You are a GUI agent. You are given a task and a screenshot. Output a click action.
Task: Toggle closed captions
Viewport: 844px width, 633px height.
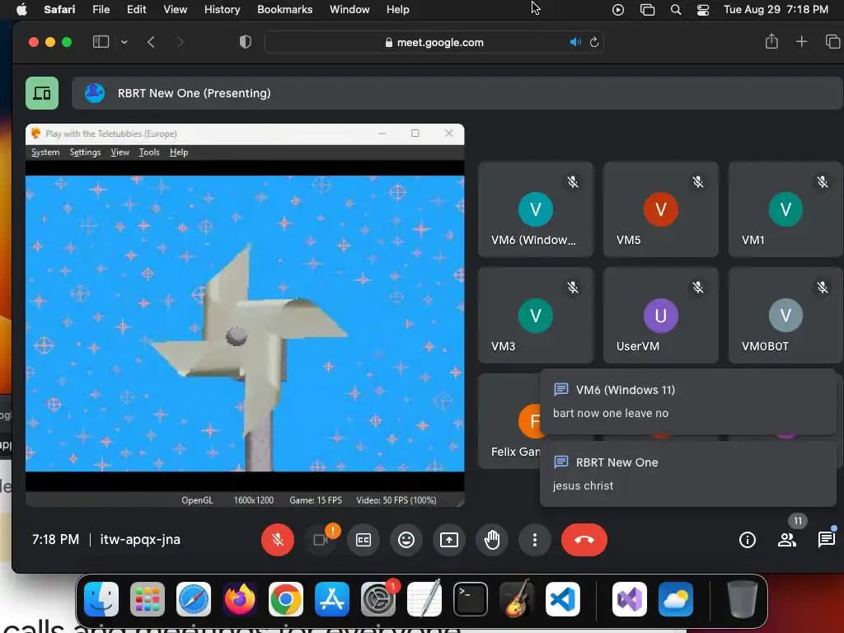pyautogui.click(x=363, y=539)
